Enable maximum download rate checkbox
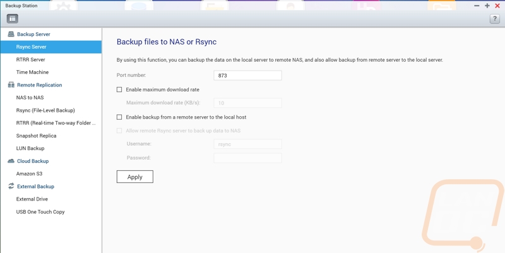The width and height of the screenshot is (505, 253). (119, 90)
